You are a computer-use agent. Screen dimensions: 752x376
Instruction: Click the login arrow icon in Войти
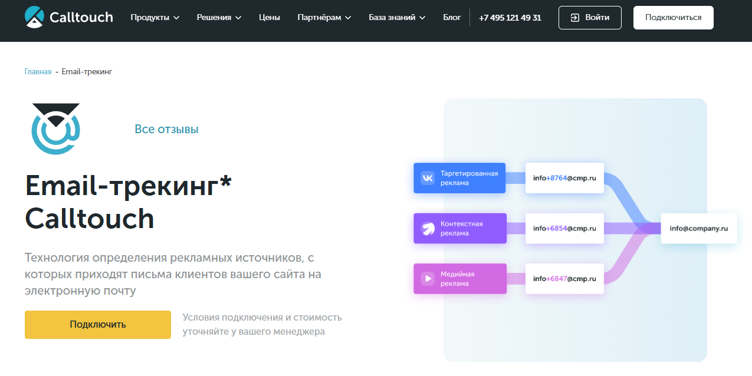pyautogui.click(x=575, y=18)
